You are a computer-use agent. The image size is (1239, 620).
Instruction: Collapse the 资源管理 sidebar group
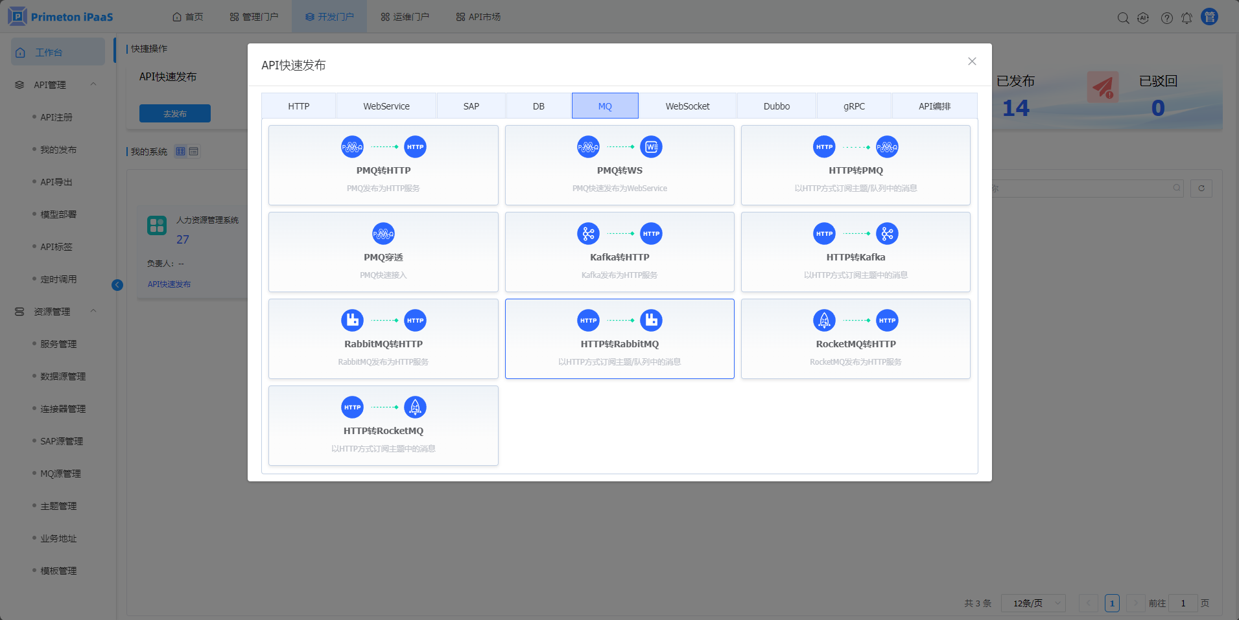[x=93, y=311]
